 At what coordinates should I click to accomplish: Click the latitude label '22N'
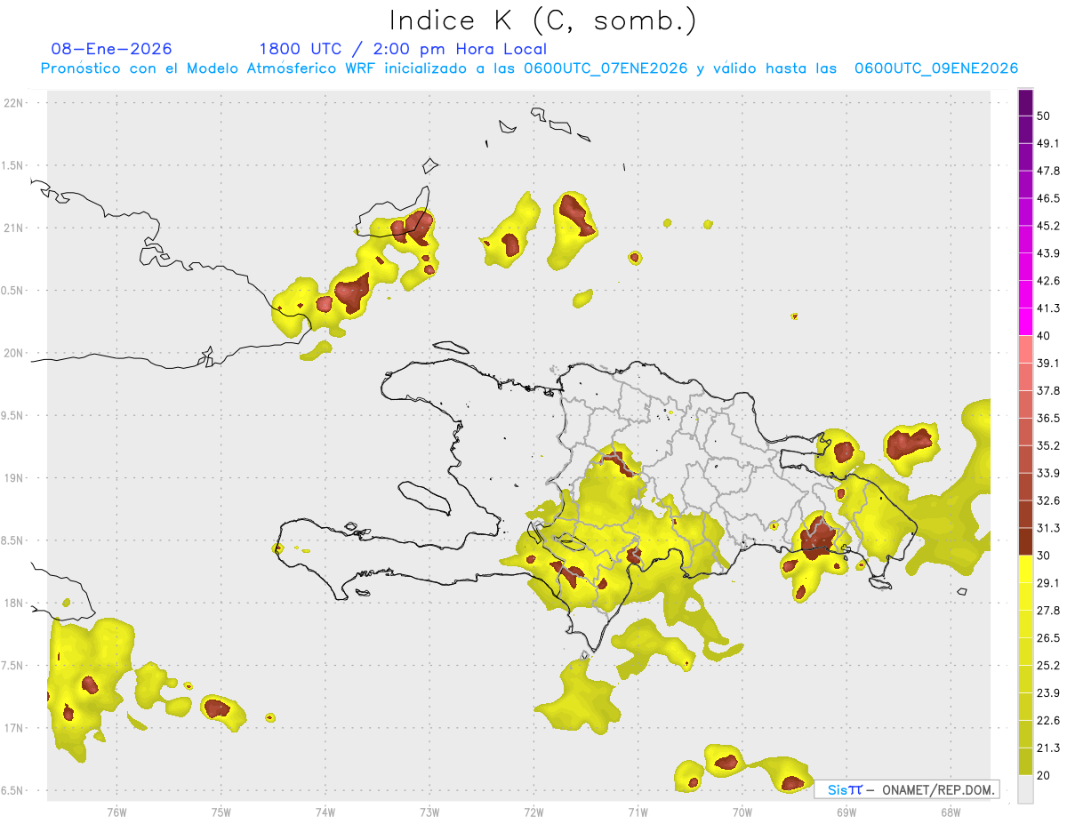(x=12, y=103)
